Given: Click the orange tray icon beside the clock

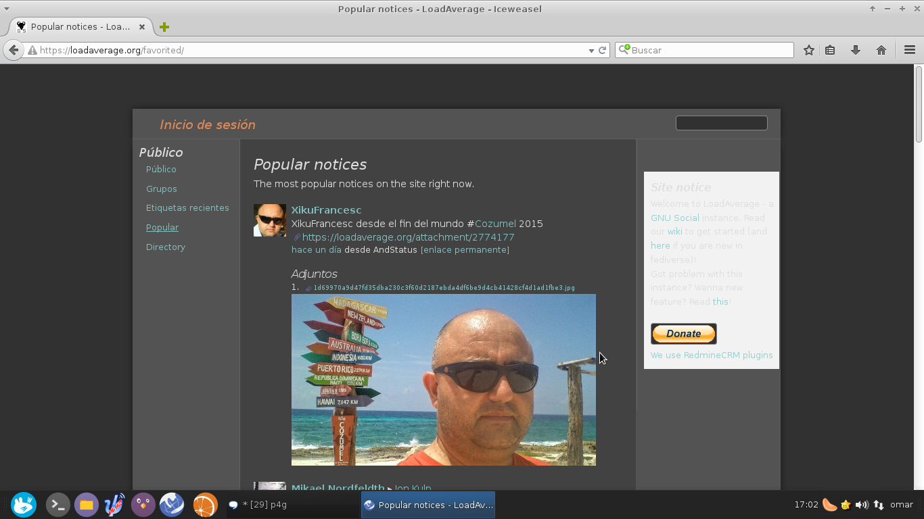Looking at the screenshot, I should click(x=830, y=505).
